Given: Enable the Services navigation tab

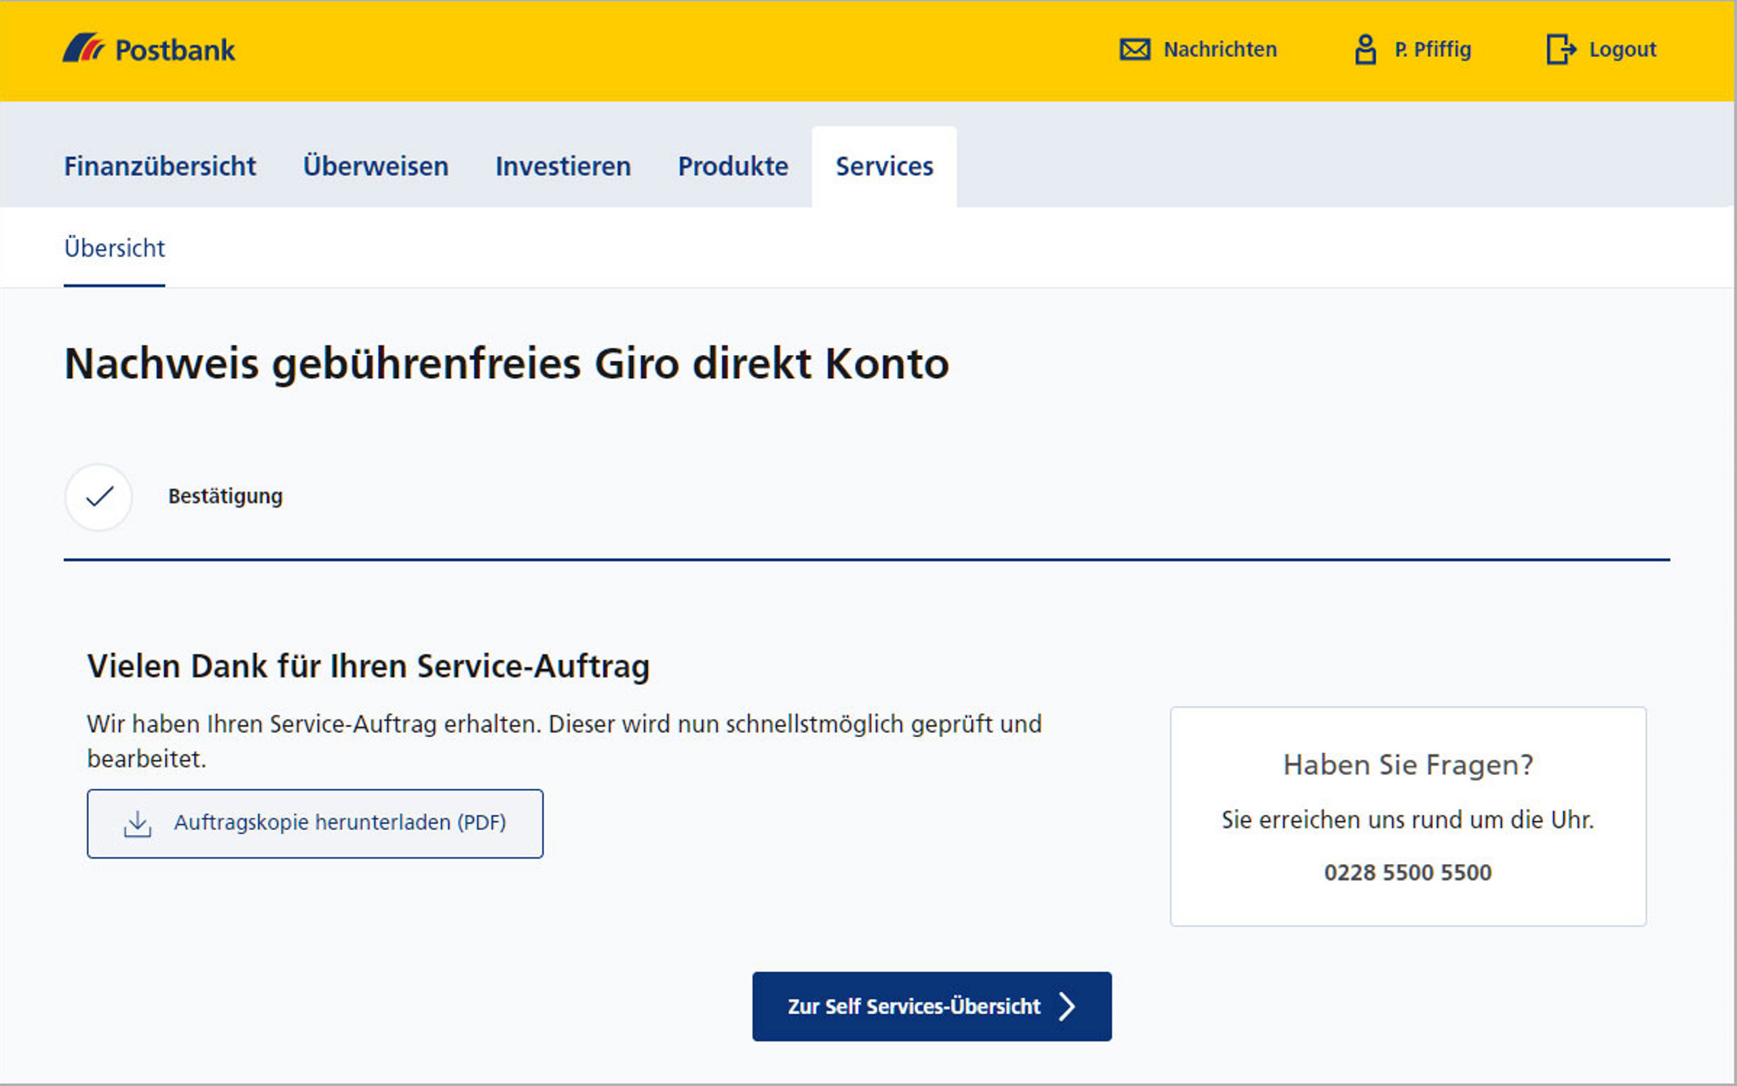Looking at the screenshot, I should coord(884,164).
